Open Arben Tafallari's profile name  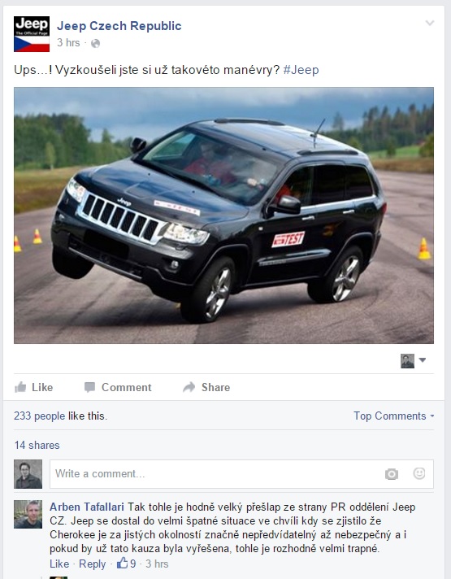(x=87, y=507)
